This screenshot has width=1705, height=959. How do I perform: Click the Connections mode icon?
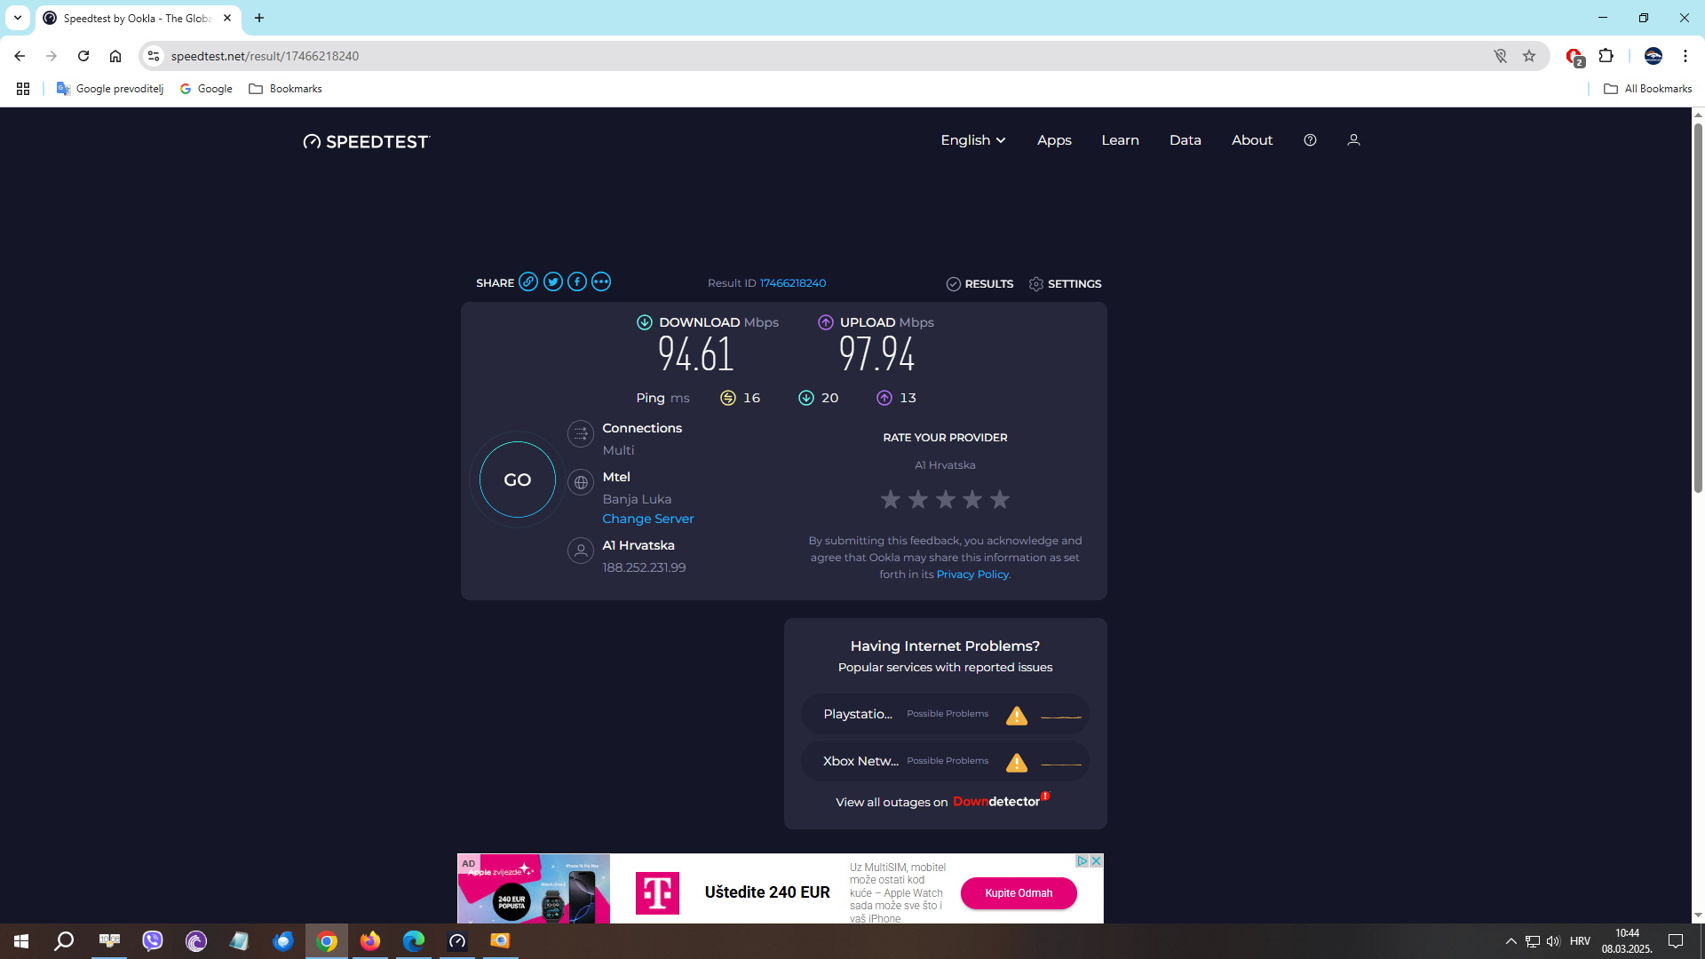[581, 434]
